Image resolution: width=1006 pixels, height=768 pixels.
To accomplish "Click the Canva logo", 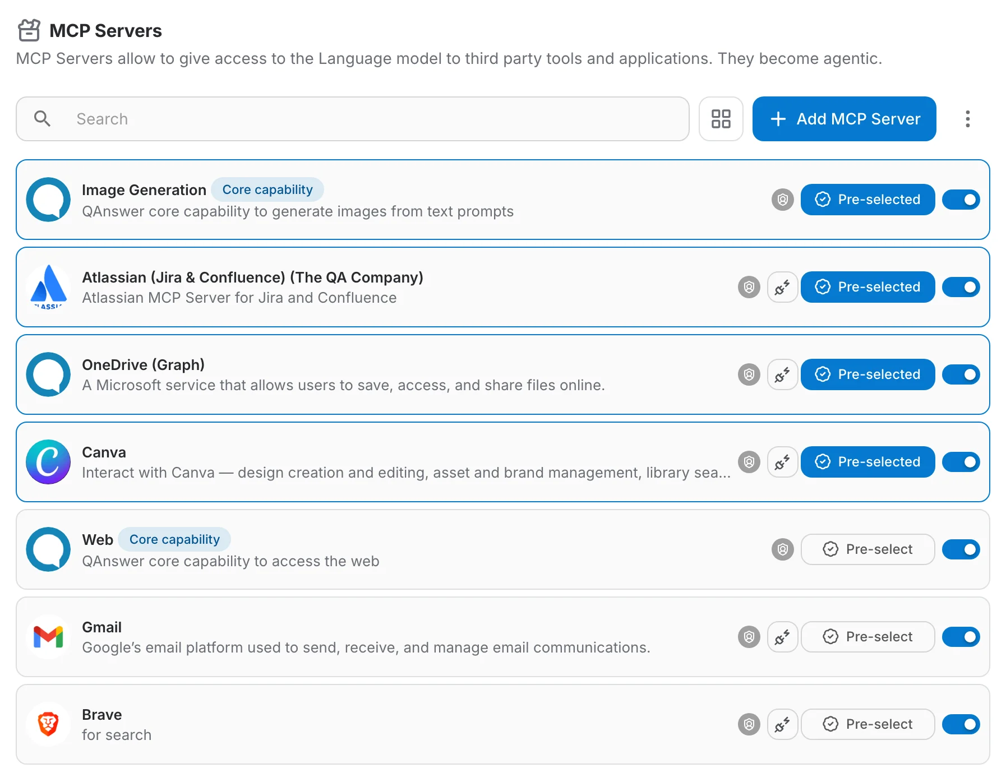I will 48,462.
